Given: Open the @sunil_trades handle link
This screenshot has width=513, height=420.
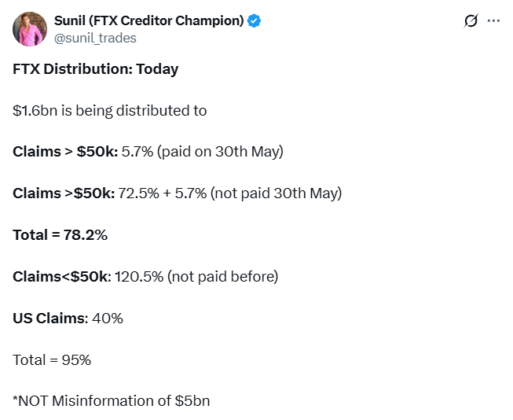Looking at the screenshot, I should [94, 38].
